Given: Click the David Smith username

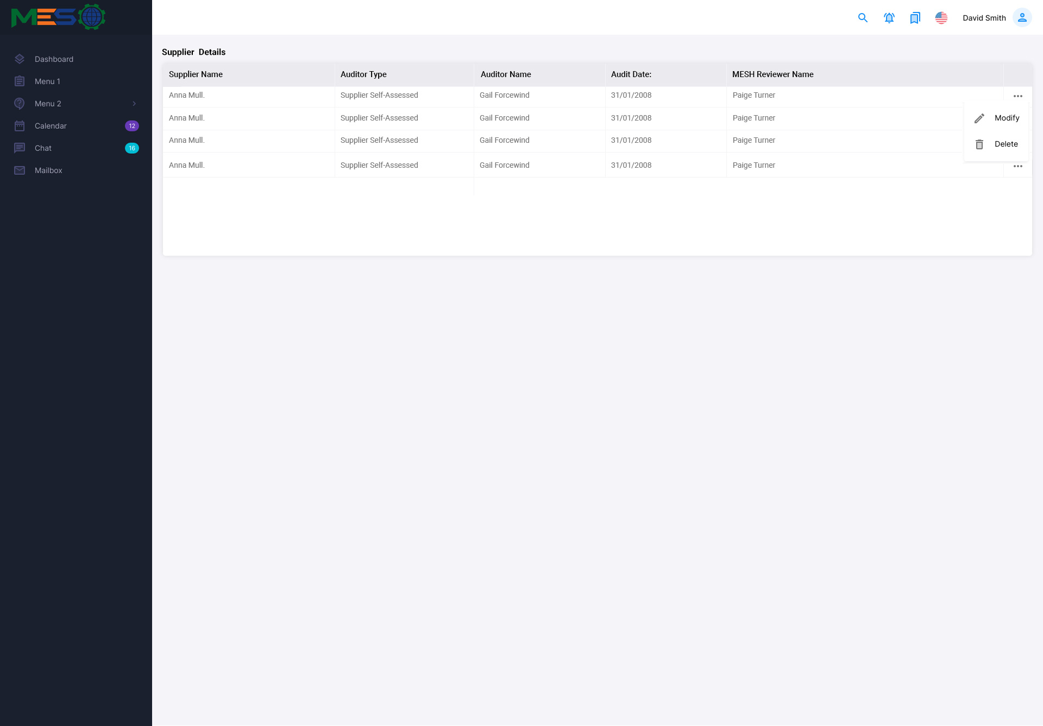Looking at the screenshot, I should pyautogui.click(x=984, y=18).
